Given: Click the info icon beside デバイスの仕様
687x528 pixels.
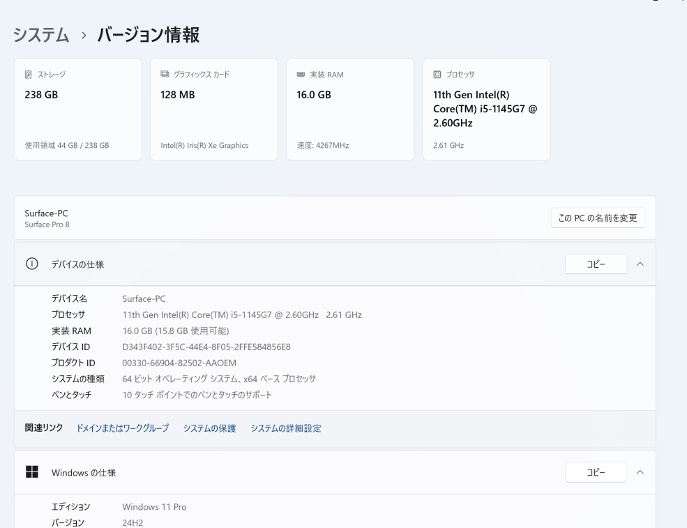Looking at the screenshot, I should pyautogui.click(x=32, y=264).
